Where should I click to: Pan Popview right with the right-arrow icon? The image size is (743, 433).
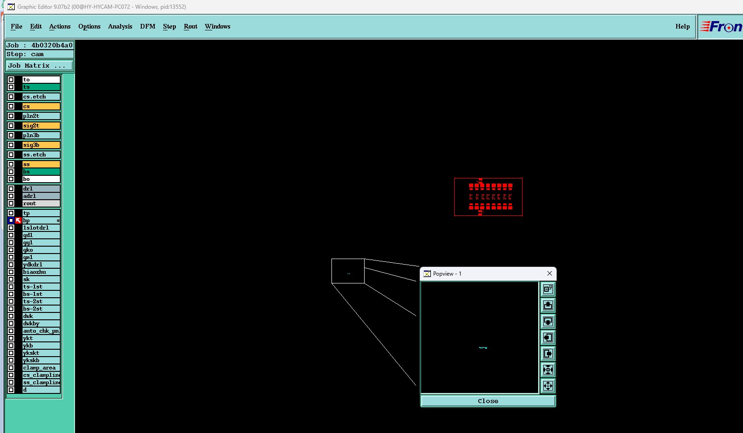coord(548,353)
